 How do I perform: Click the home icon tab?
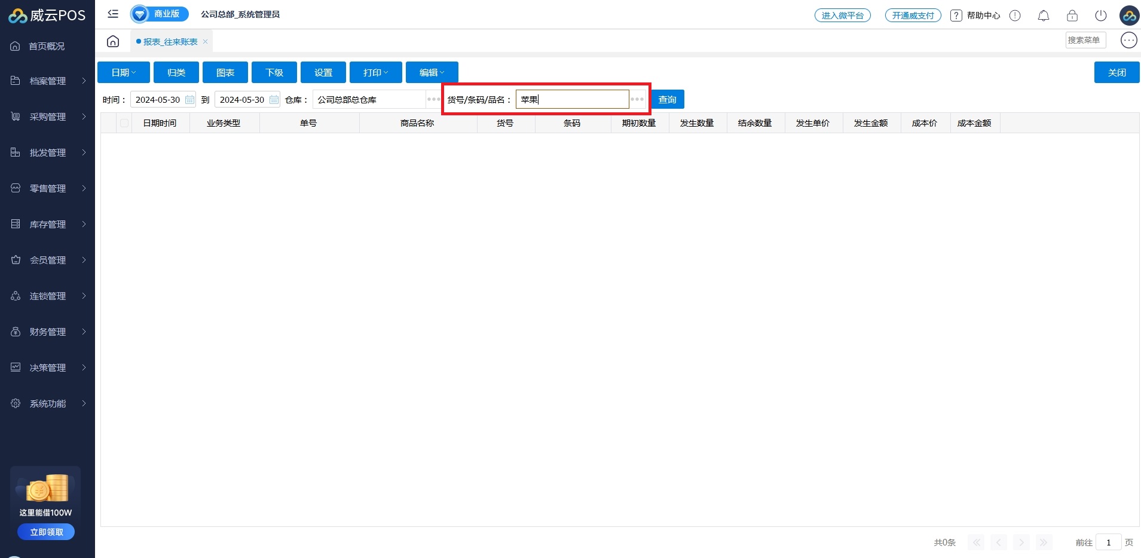[x=113, y=41]
